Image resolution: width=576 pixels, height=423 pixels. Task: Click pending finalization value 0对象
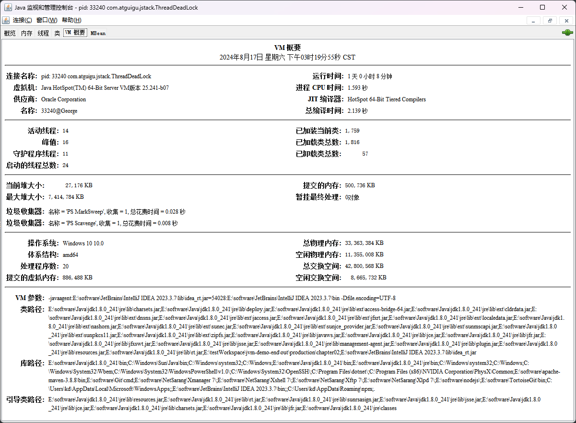(x=352, y=197)
